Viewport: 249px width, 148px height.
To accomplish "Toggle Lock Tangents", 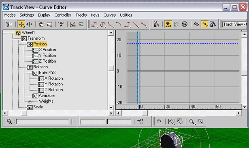I will [213, 24].
